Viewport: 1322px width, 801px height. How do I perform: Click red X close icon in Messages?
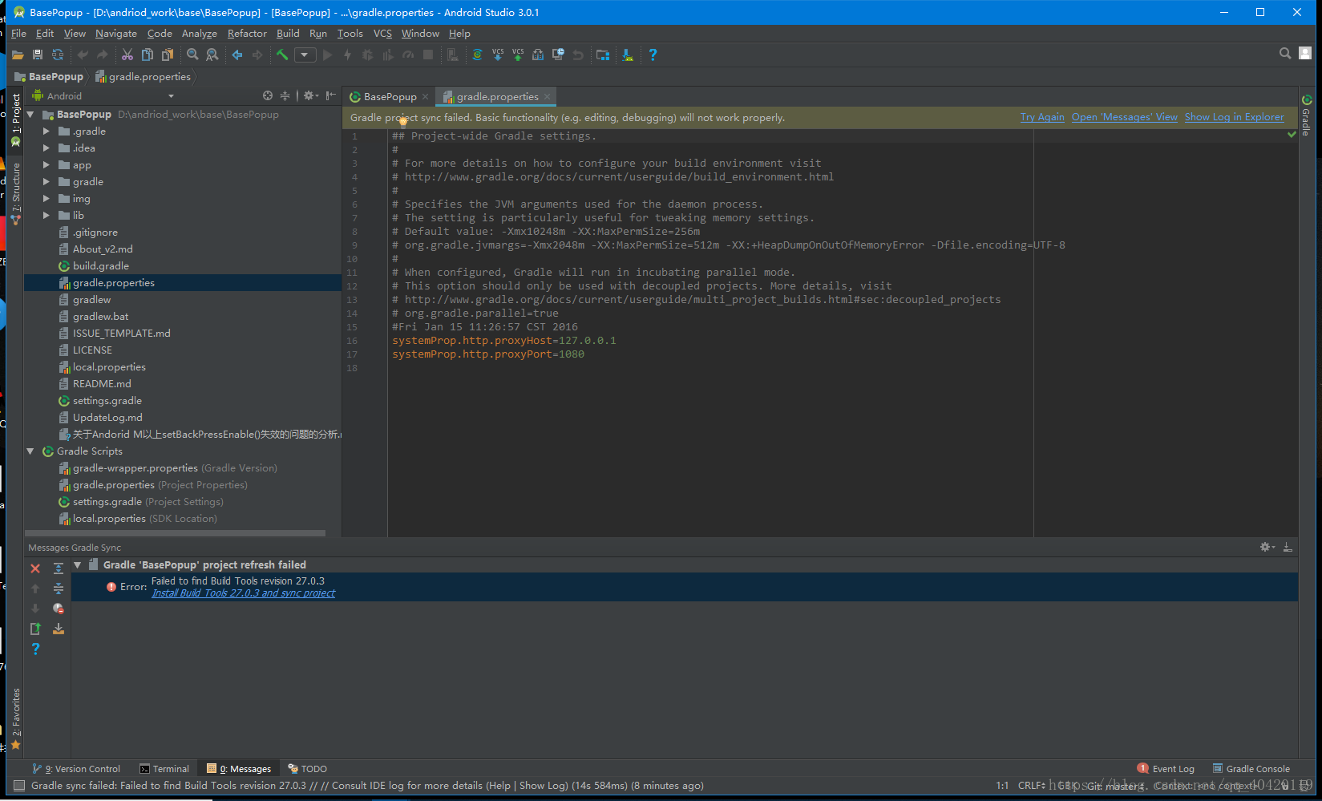coord(35,568)
